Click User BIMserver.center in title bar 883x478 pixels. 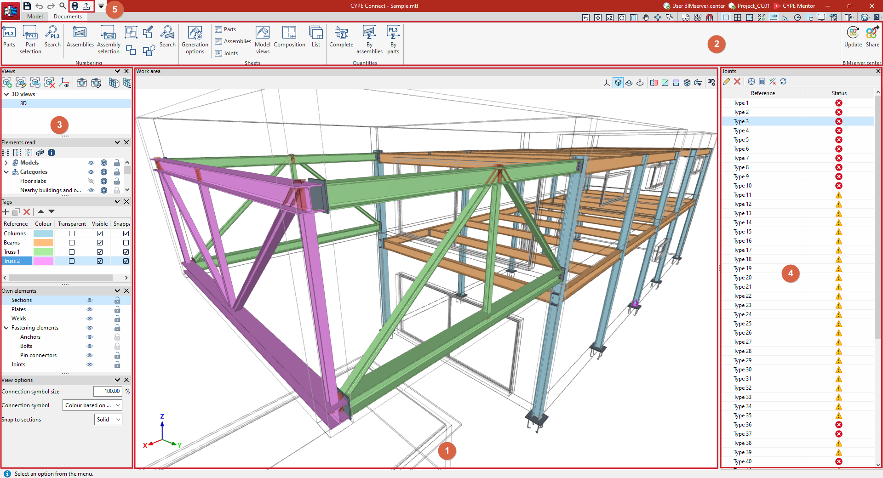coord(694,6)
